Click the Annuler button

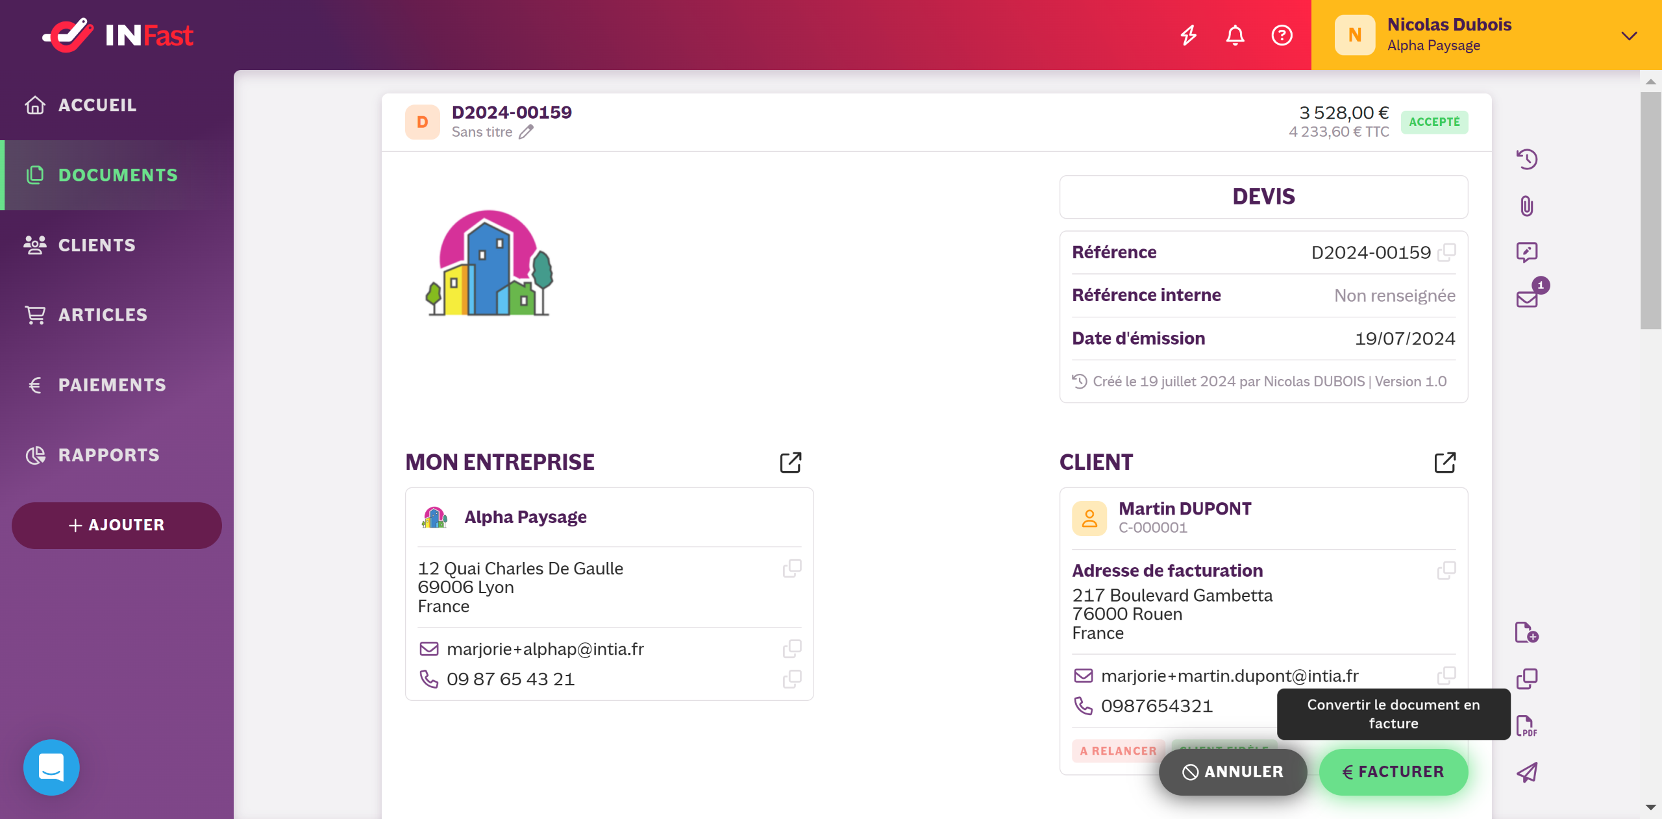(1233, 772)
